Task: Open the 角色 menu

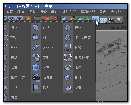Action: [103, 12]
